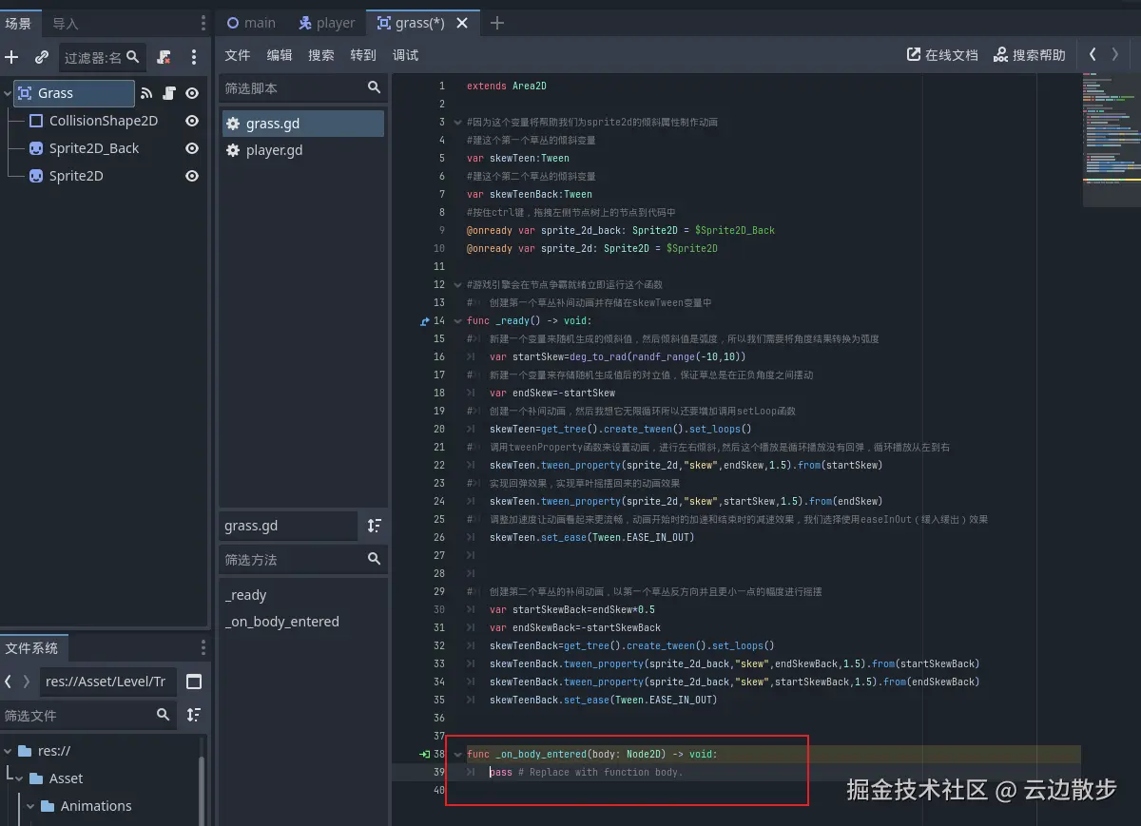
Task: Add a new scene tab with plus button
Action: point(496,23)
